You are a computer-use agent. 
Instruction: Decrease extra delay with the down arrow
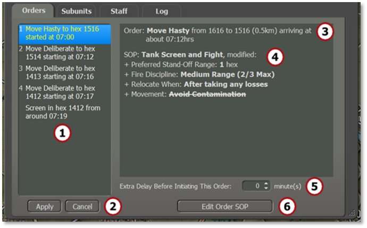click(266, 189)
